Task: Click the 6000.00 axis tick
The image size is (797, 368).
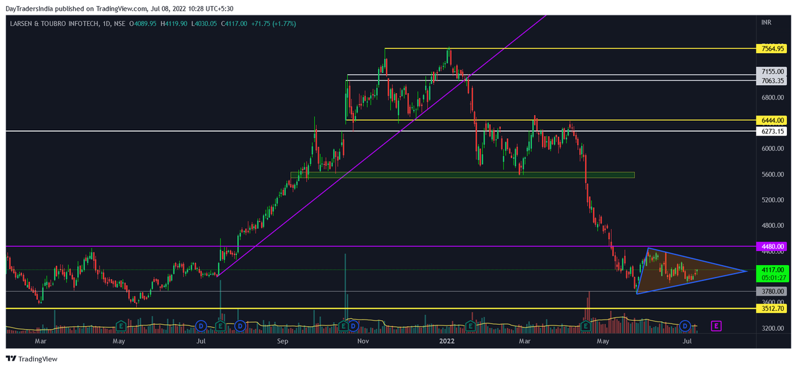Action: (772, 149)
